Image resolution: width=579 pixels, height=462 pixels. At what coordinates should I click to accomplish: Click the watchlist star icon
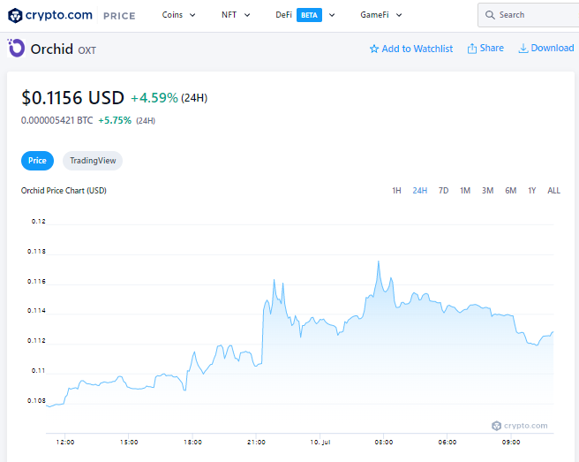374,49
